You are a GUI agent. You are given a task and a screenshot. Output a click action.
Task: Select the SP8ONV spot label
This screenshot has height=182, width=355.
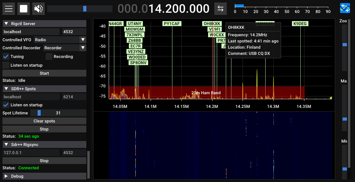[x=138, y=63]
